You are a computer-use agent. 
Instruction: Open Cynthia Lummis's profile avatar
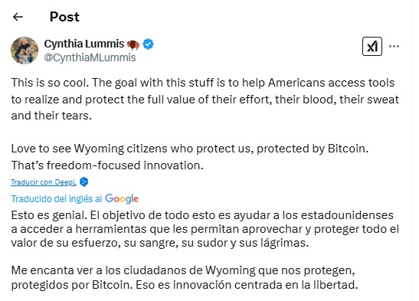point(25,51)
